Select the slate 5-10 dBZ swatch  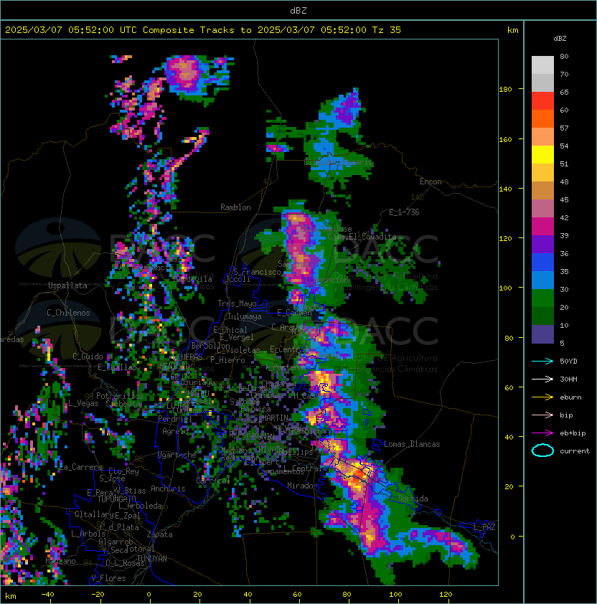pyautogui.click(x=542, y=334)
